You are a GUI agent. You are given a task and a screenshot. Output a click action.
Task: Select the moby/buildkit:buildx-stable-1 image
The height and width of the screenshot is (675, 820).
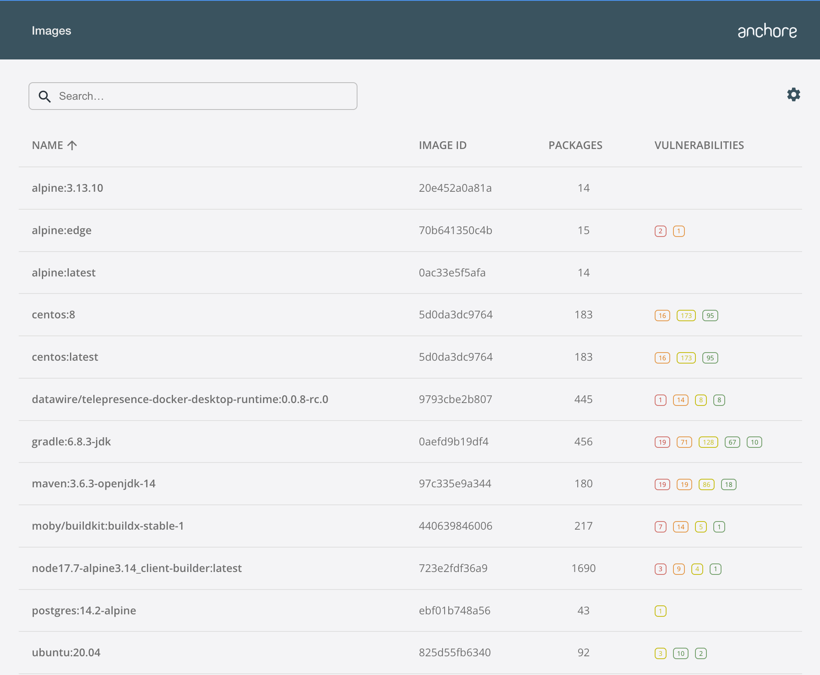tap(107, 526)
